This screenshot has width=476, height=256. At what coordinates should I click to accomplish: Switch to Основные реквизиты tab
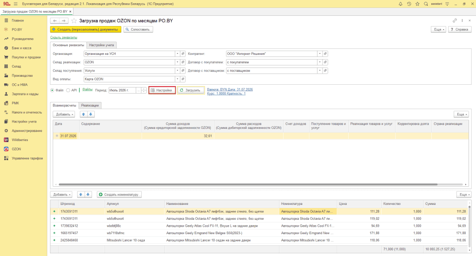[68, 45]
